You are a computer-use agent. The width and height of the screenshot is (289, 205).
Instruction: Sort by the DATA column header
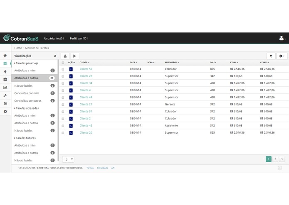point(133,63)
